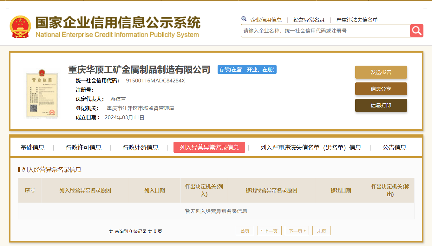
Task: Open the 列入严重违法失信名单 (黑名单) 信息 tab
Action: [x=311, y=147]
